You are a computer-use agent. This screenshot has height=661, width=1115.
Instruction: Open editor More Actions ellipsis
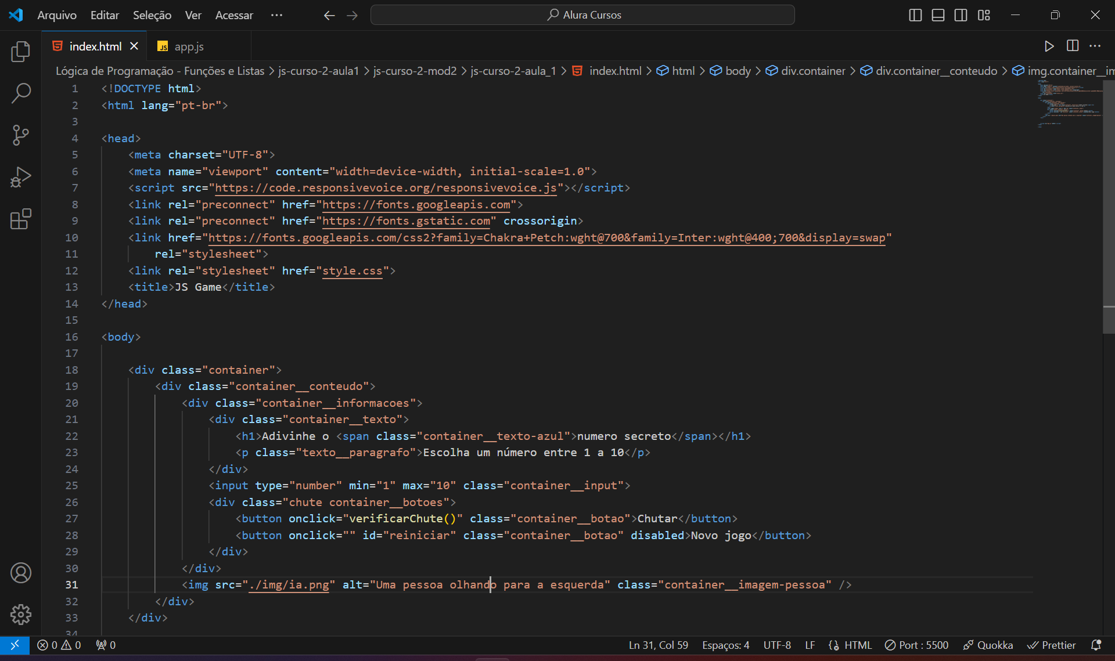tap(1095, 46)
